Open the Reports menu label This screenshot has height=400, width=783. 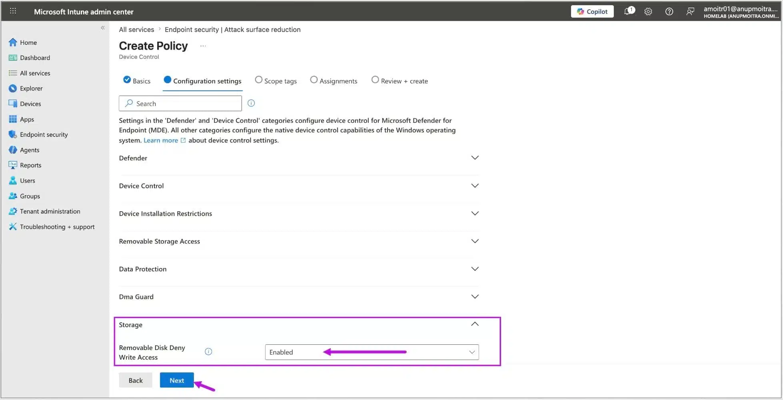point(31,165)
